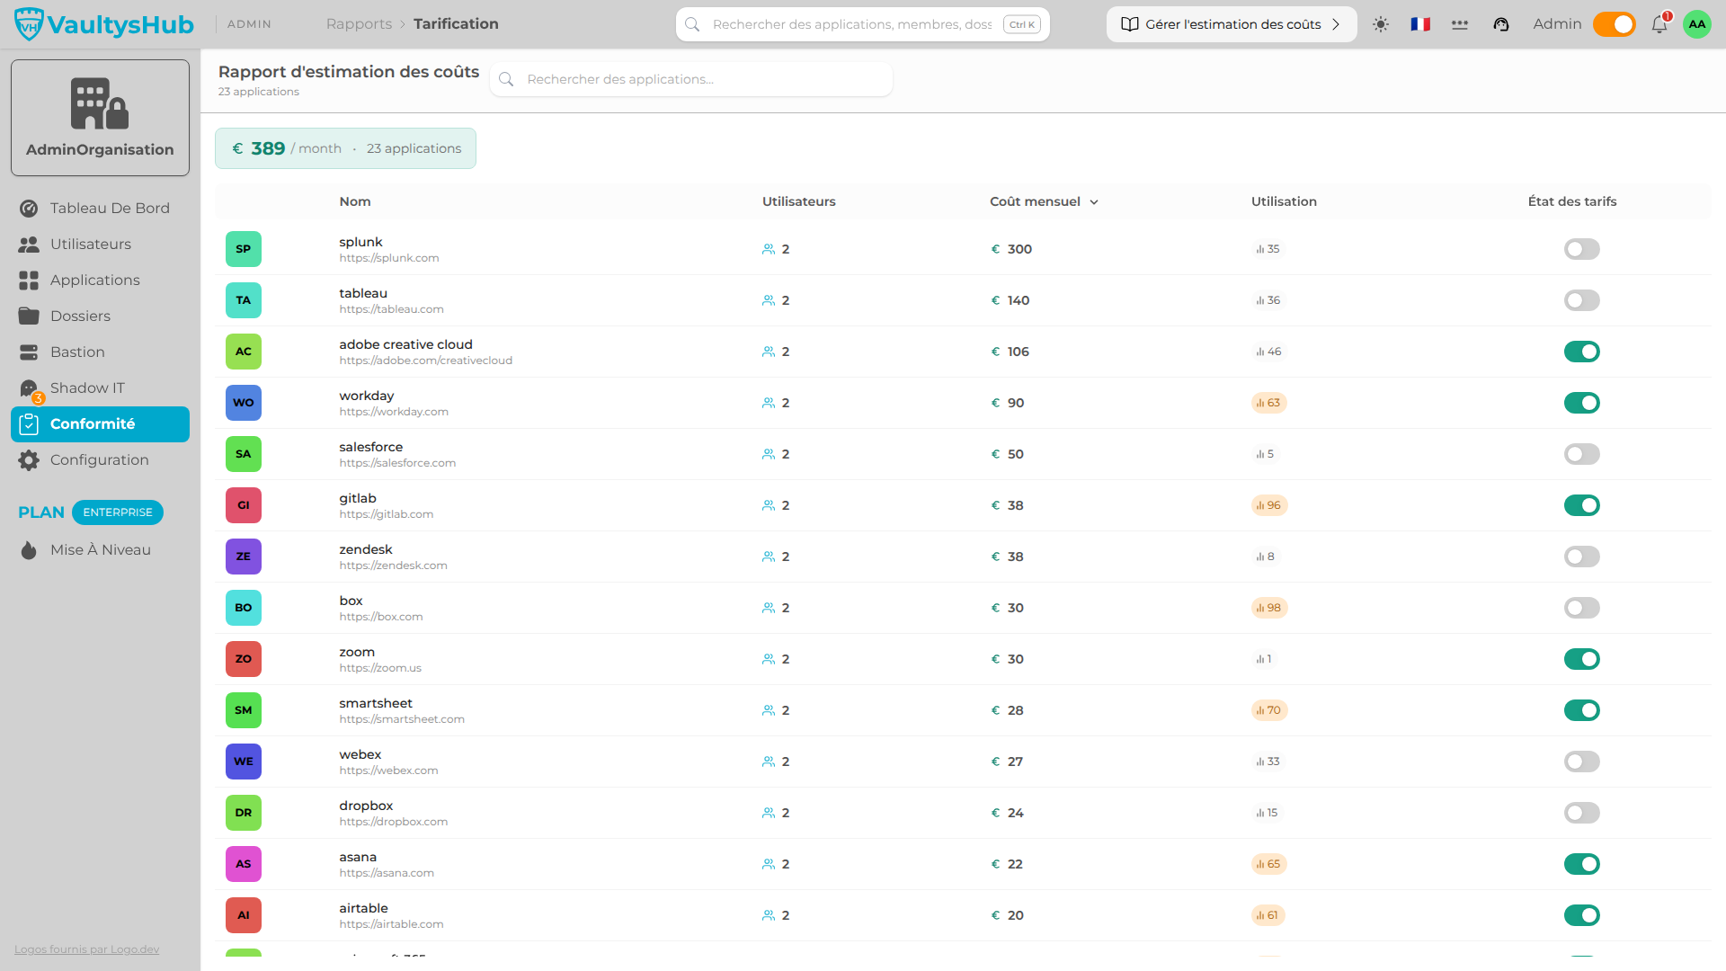Screen dimensions: 1726x971
Task: Click the box usage badge 98
Action: (1269, 608)
